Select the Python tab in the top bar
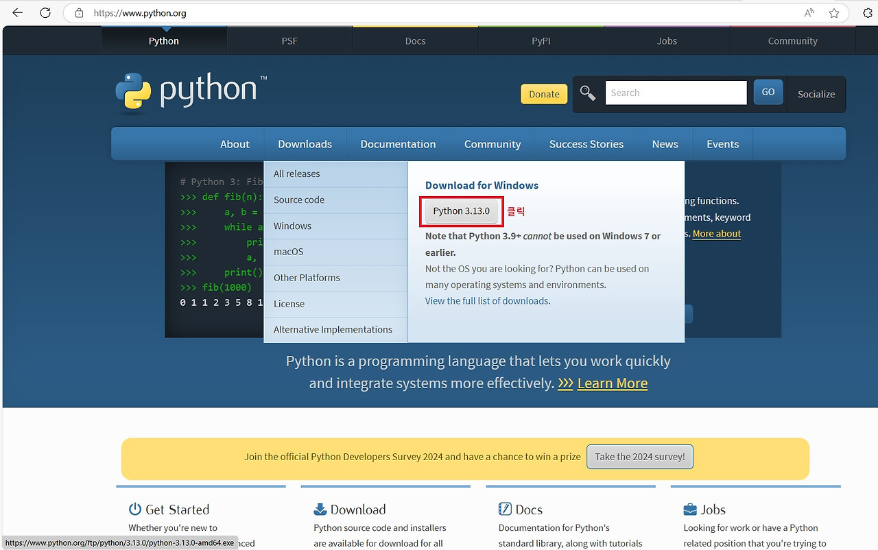 click(164, 40)
